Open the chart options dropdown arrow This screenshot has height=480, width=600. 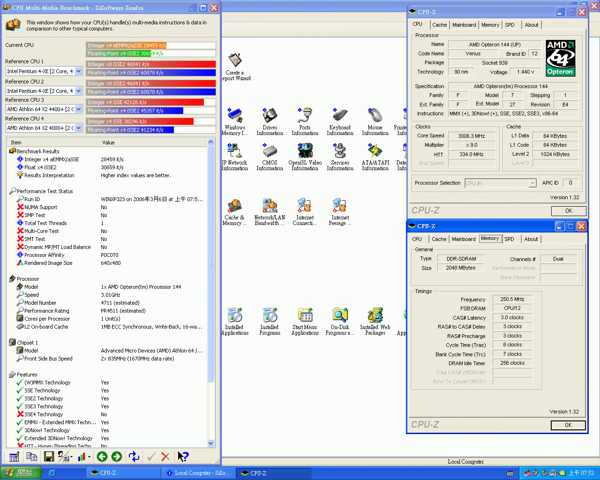coord(90,457)
